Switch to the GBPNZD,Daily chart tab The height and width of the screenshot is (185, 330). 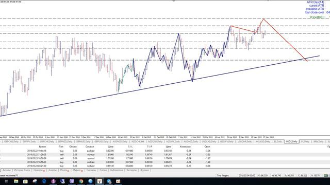(65, 142)
